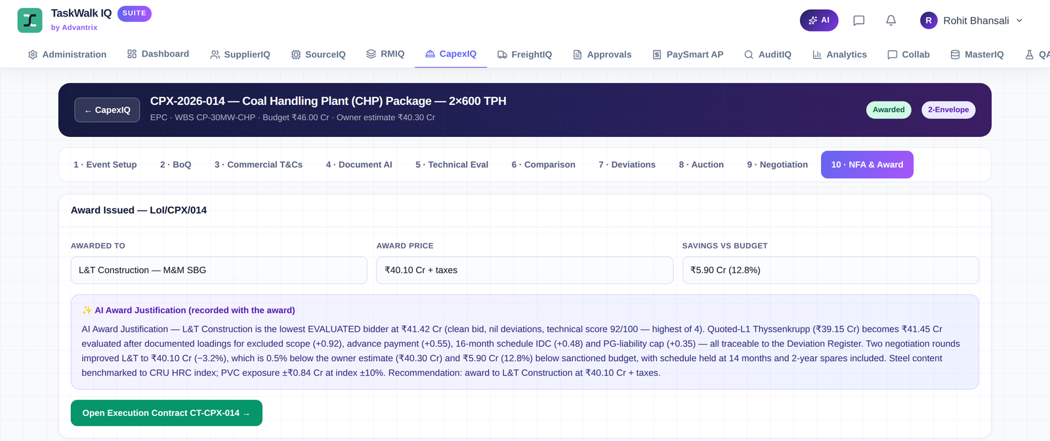Image resolution: width=1050 pixels, height=441 pixels.
Task: Open the notifications bell
Action: (x=891, y=20)
